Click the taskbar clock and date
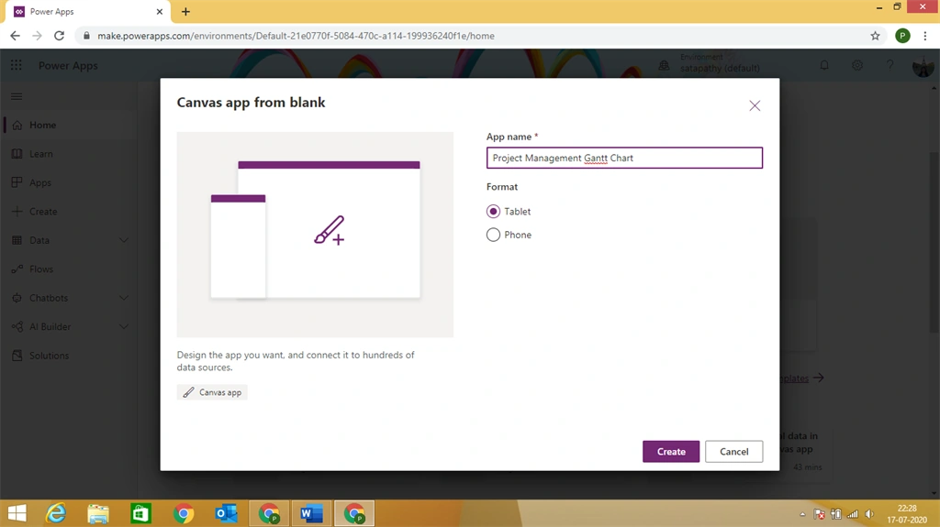940x527 pixels. point(907,514)
